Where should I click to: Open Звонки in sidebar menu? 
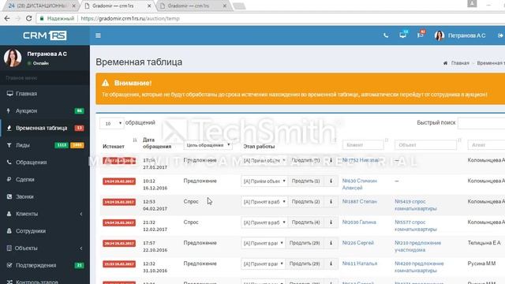click(x=24, y=196)
